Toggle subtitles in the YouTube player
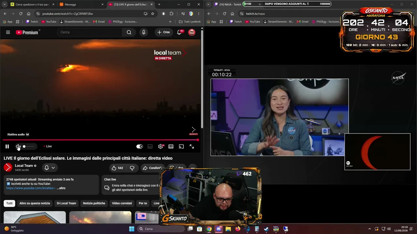The width and height of the screenshot is (417, 234). click(x=150, y=147)
